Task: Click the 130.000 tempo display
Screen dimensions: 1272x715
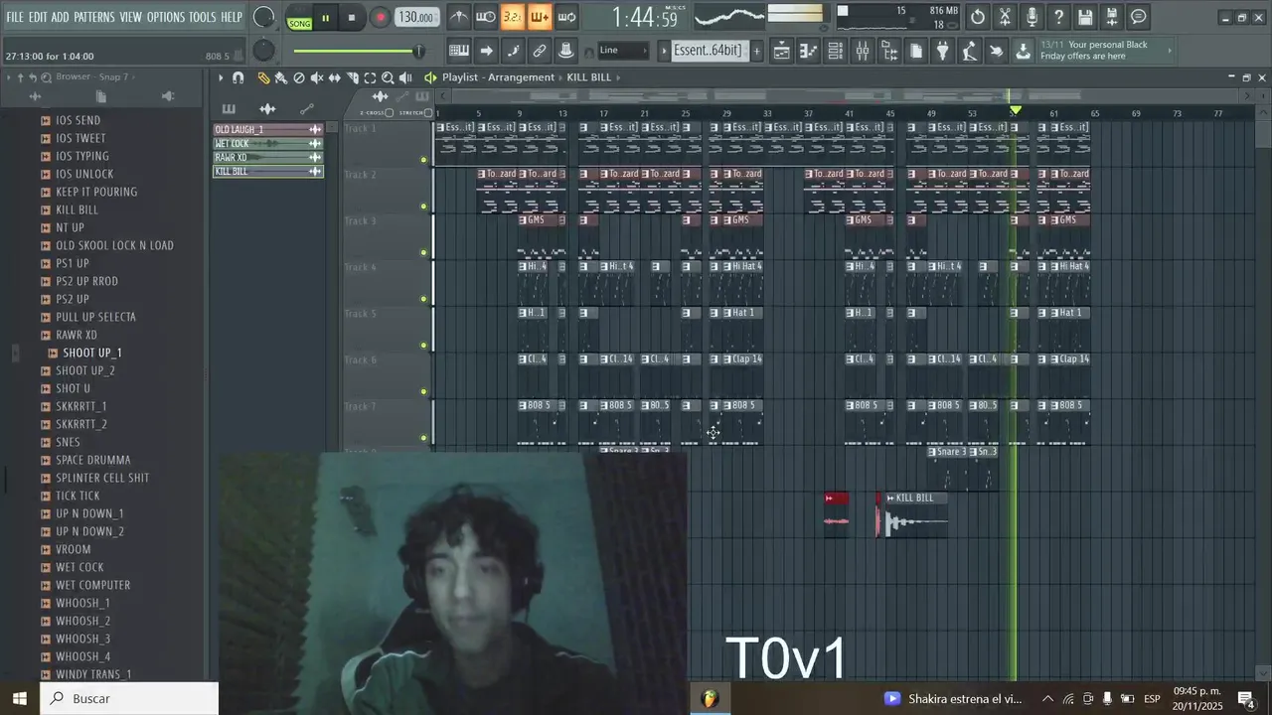Action: tap(416, 17)
